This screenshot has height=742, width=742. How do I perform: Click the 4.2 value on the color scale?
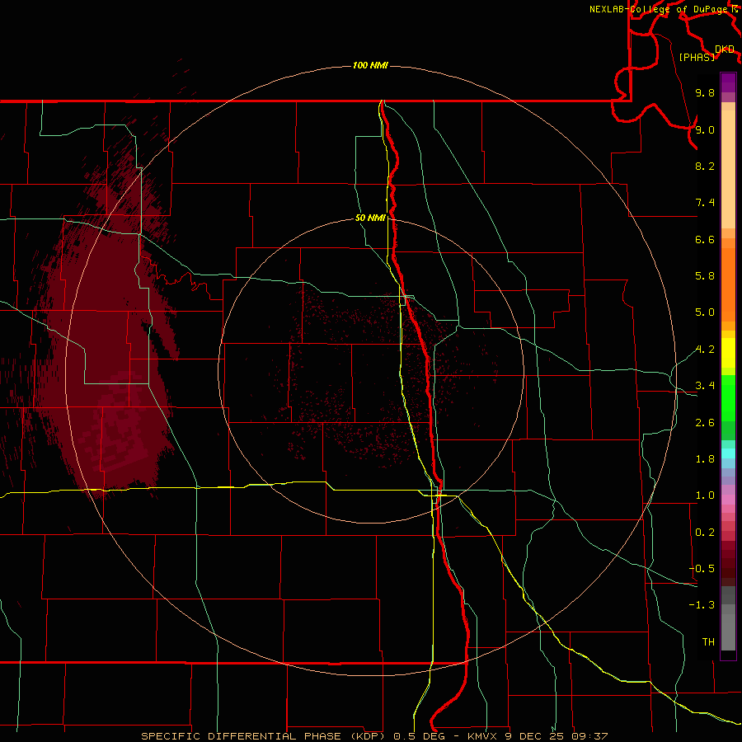click(x=705, y=350)
